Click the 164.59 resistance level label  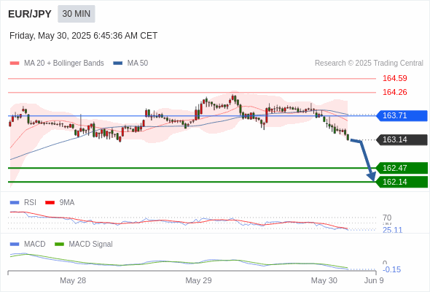(x=394, y=78)
